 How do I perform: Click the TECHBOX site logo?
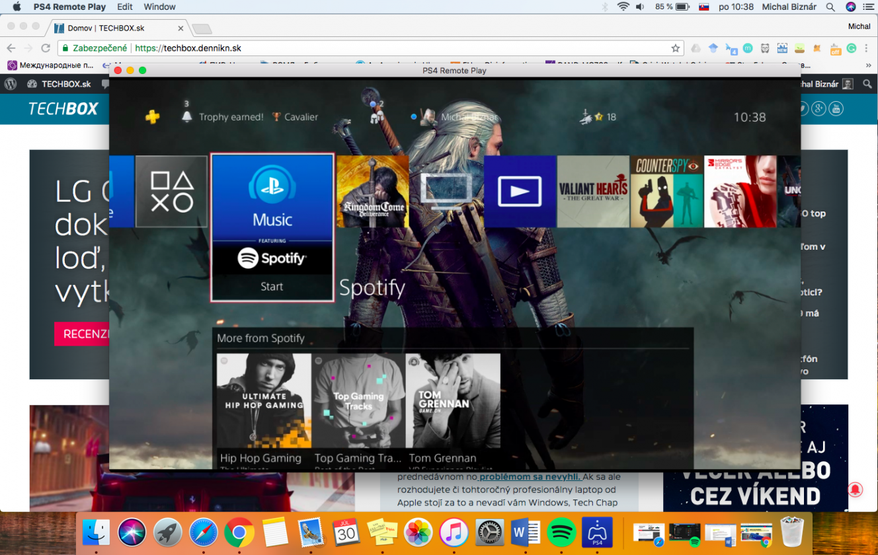63,109
